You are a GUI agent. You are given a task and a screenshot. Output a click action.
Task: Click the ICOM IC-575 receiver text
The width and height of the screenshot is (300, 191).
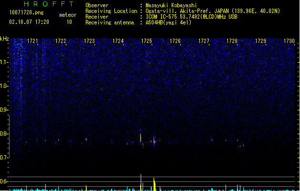192,17
